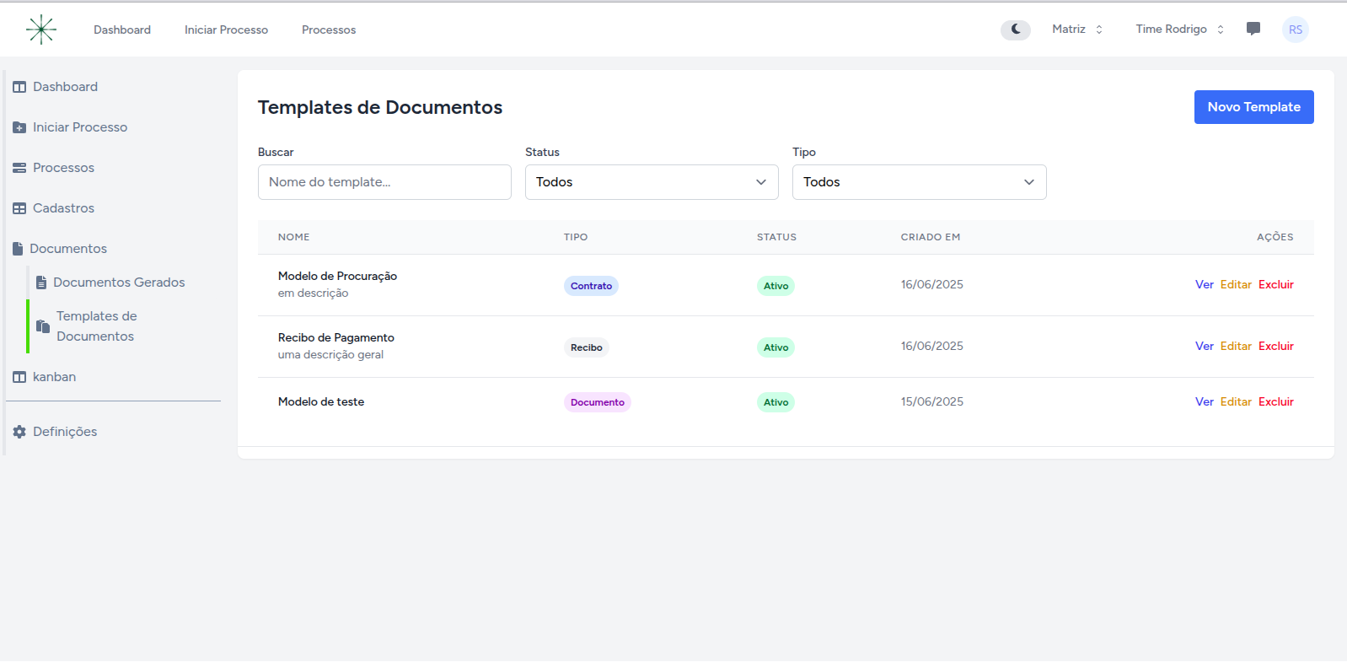The image size is (1347, 662).
Task: Click date 15/06/2025 in the table
Action: (x=931, y=401)
